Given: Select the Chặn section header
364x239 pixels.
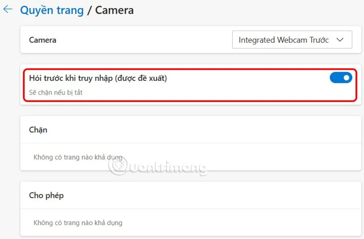Looking at the screenshot, I should pos(38,130).
